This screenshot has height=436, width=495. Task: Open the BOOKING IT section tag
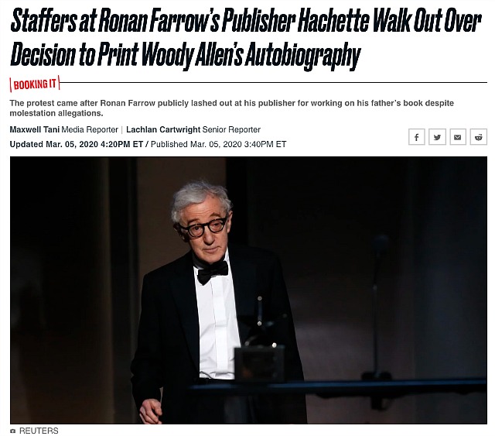[x=35, y=84]
